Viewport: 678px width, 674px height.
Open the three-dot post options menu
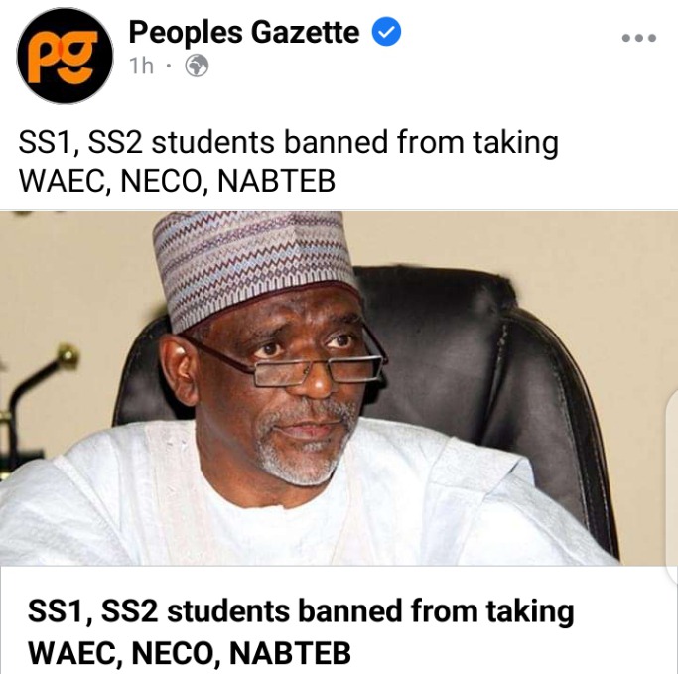tap(639, 38)
